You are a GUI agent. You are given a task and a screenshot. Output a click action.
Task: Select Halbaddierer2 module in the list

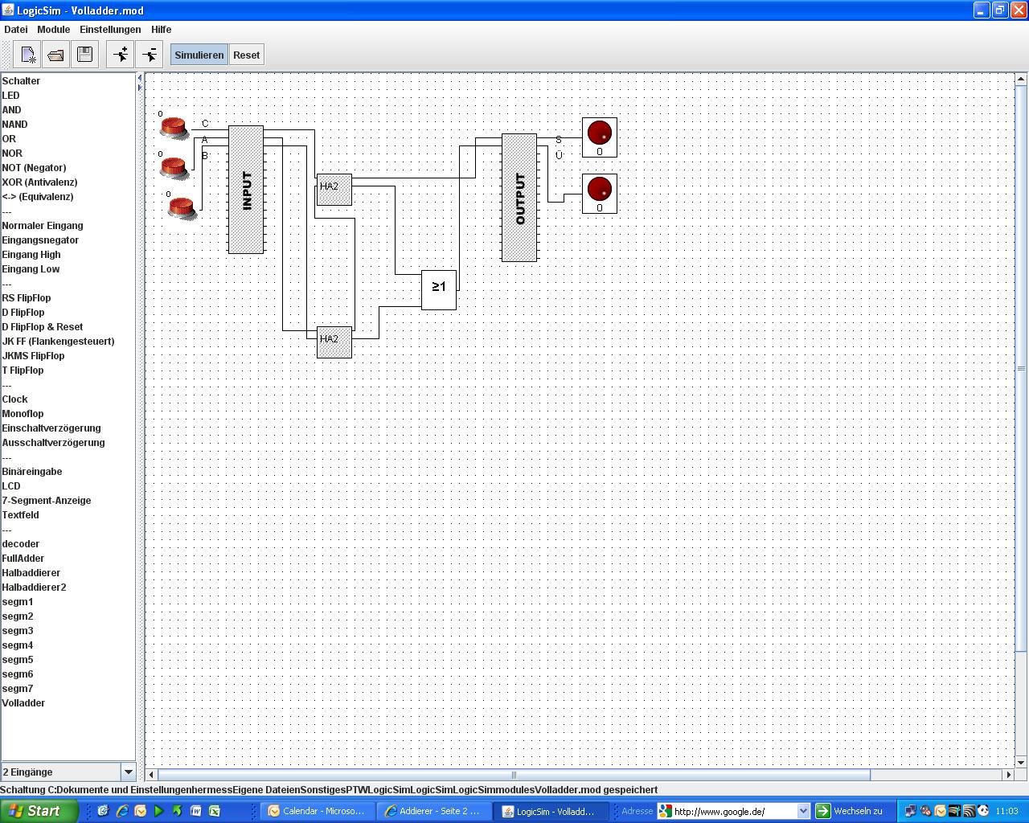click(34, 588)
